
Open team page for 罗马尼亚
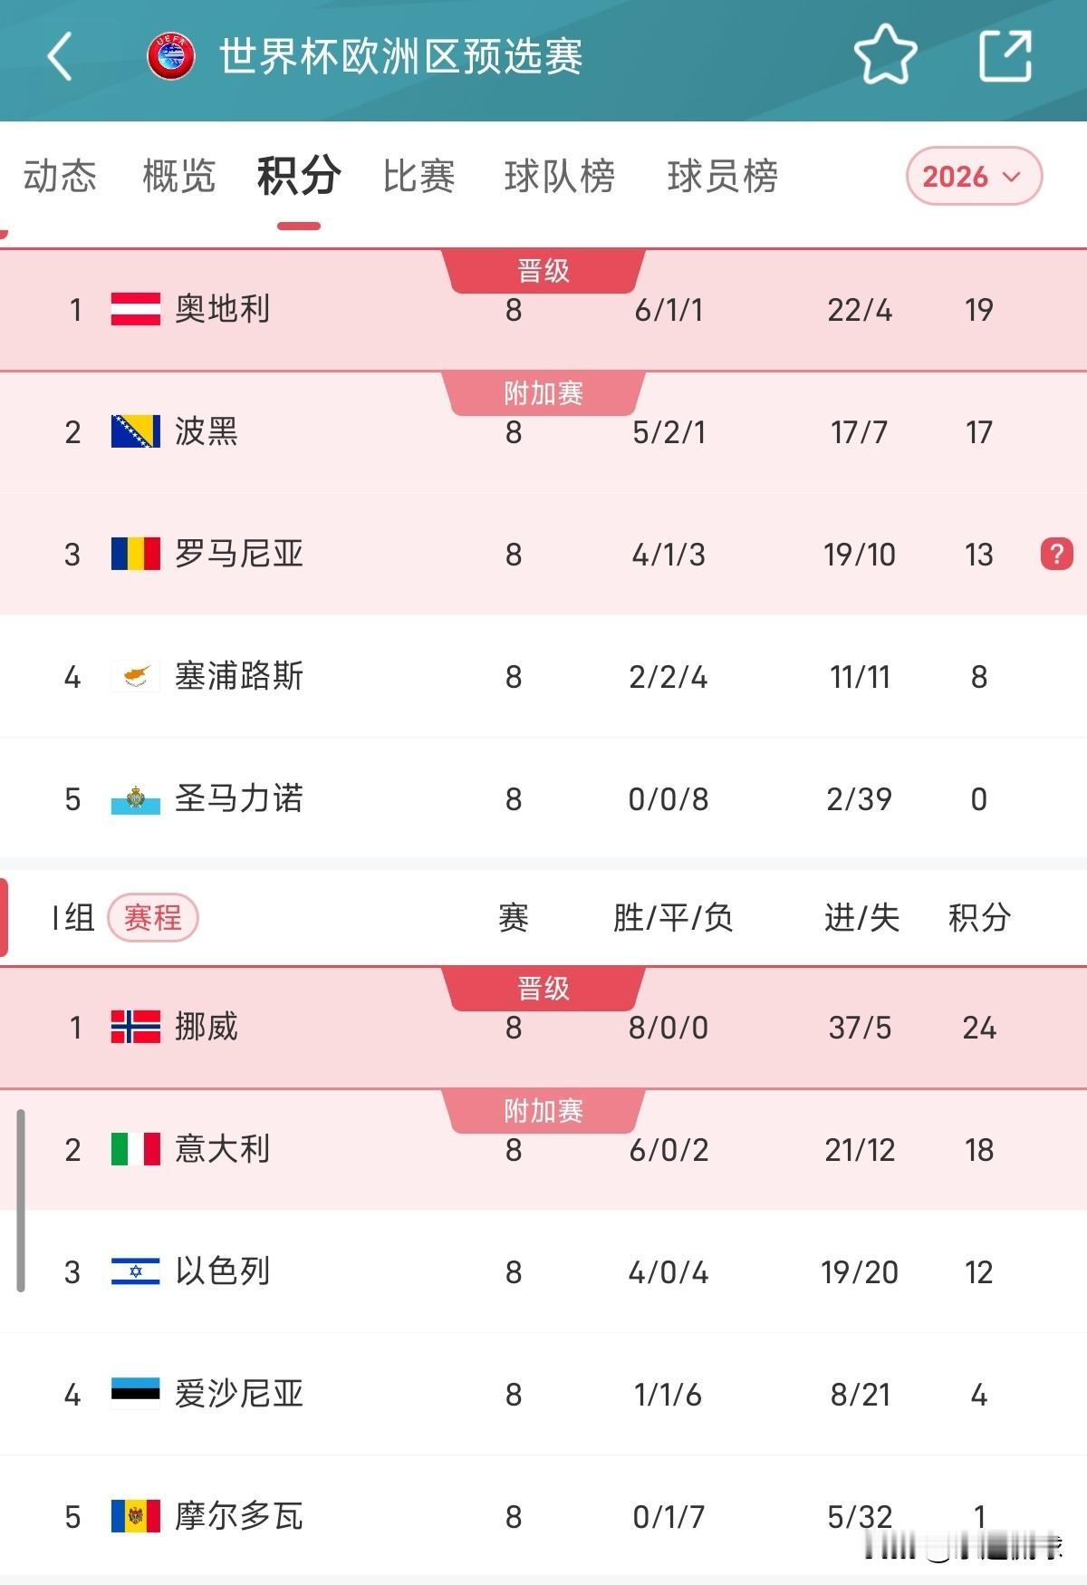(x=239, y=554)
